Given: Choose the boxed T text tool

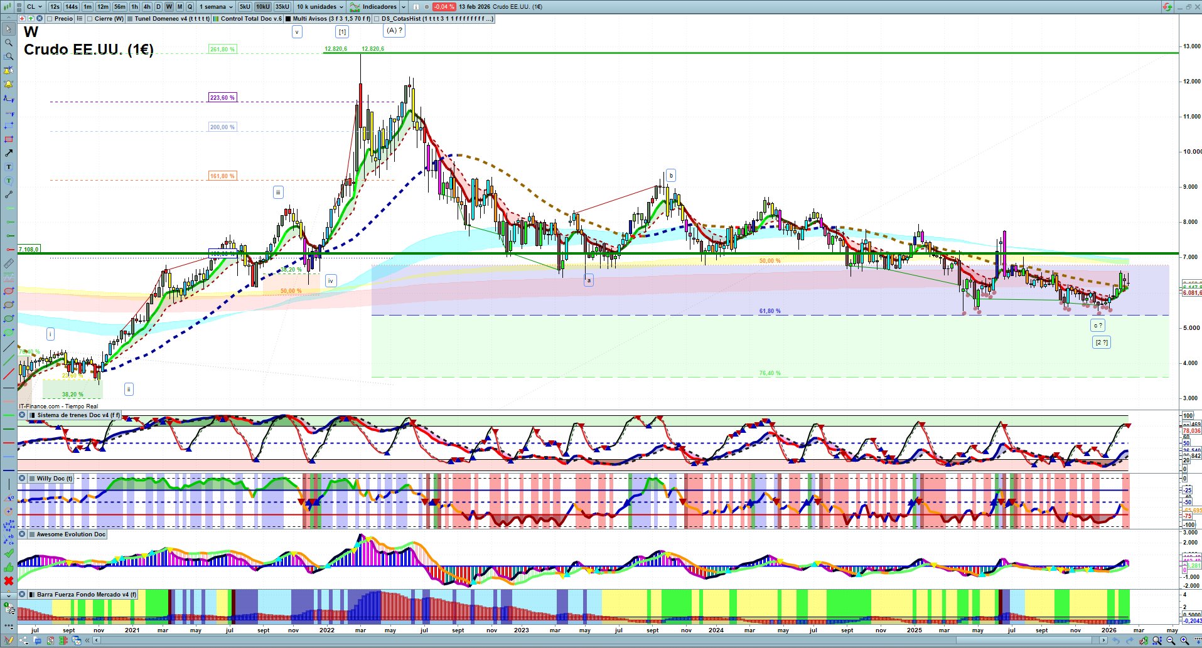Looking at the screenshot, I should click(9, 167).
